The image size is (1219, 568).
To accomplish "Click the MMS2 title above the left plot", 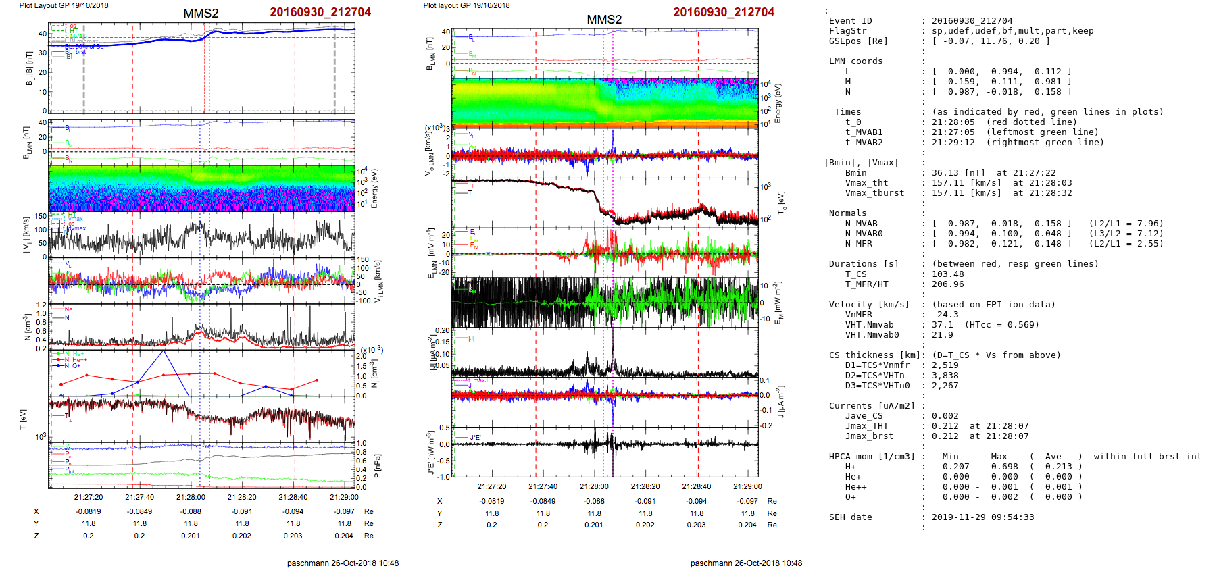I will (x=201, y=14).
